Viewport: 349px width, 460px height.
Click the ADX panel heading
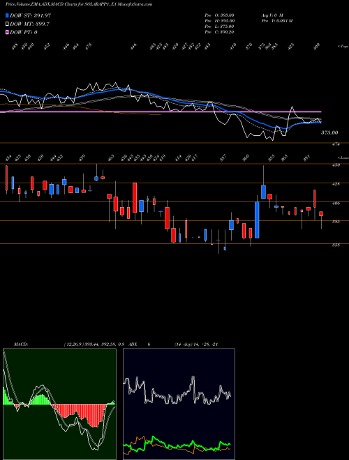(133, 344)
